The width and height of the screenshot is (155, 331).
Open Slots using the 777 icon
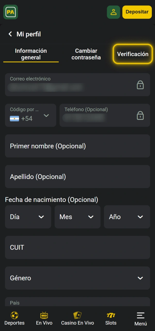(111, 315)
